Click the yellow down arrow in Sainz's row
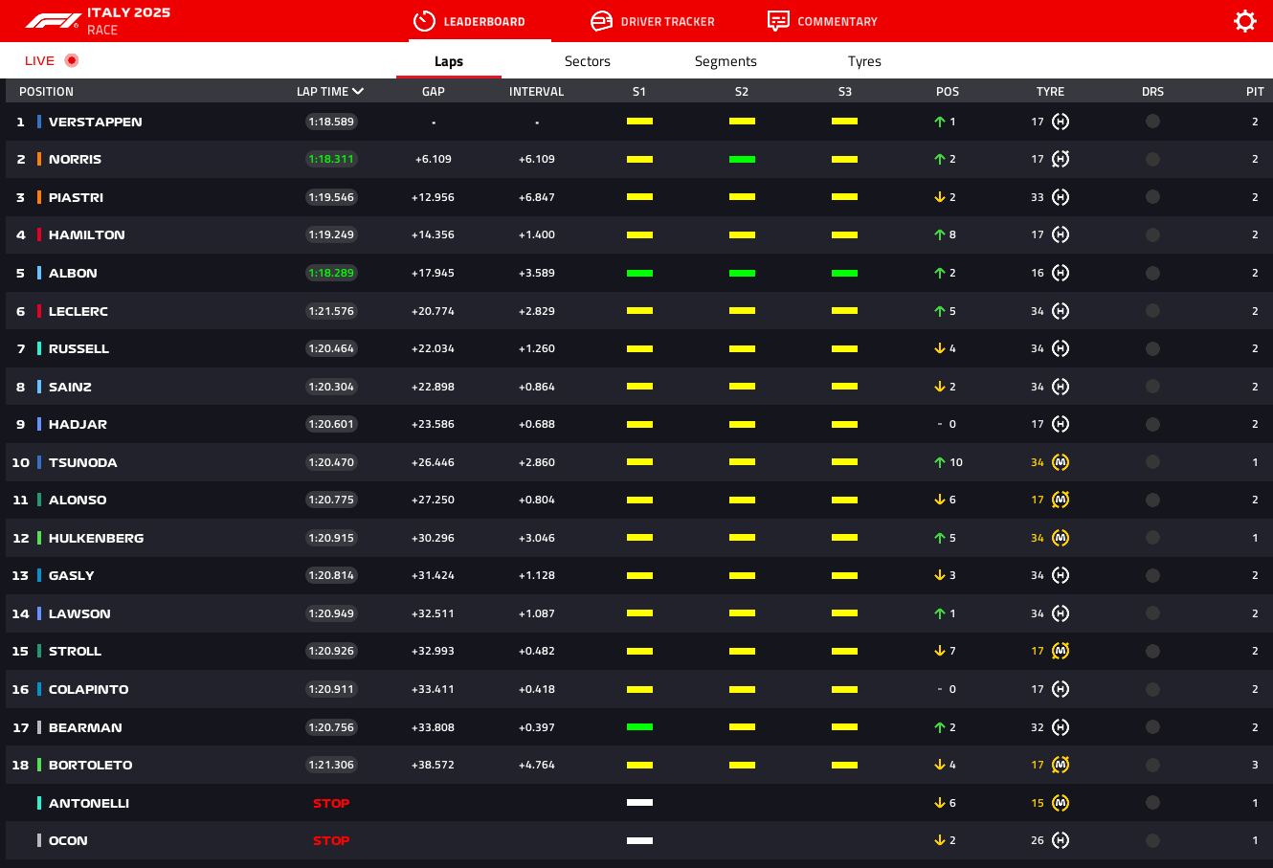The width and height of the screenshot is (1273, 868). [x=940, y=387]
